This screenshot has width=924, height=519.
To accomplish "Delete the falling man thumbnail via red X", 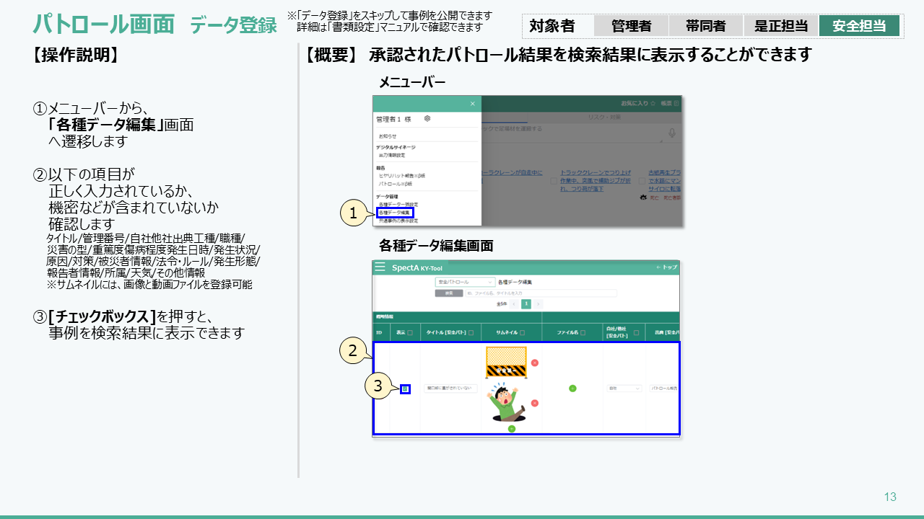I will [535, 403].
